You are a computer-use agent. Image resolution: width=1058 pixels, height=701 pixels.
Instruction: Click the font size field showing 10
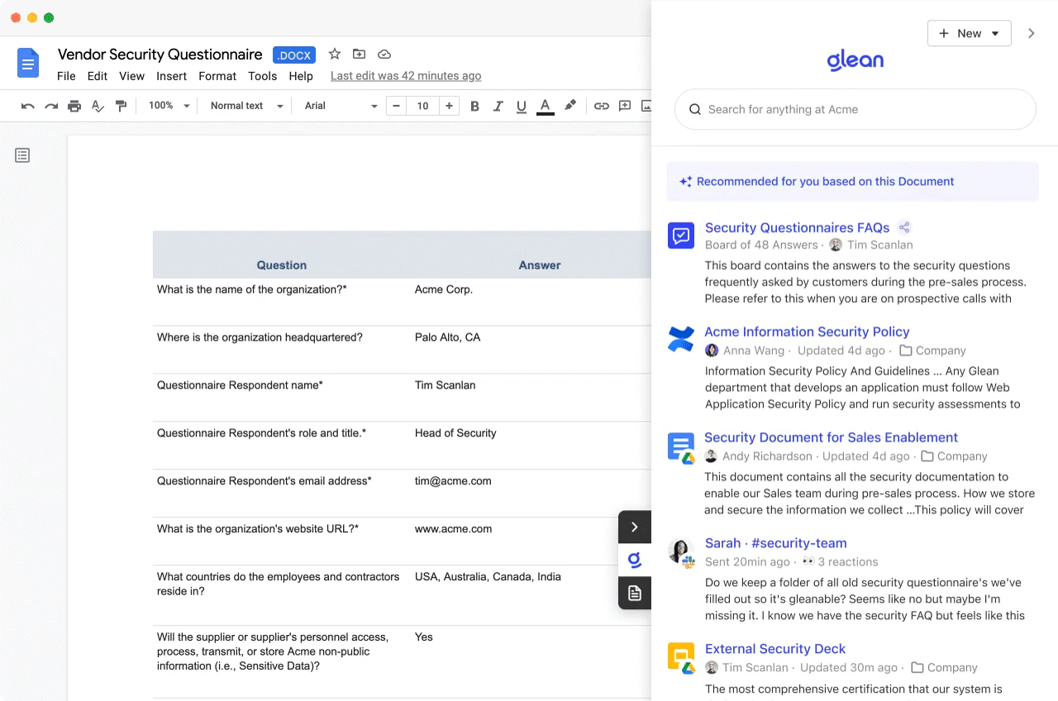tap(422, 106)
